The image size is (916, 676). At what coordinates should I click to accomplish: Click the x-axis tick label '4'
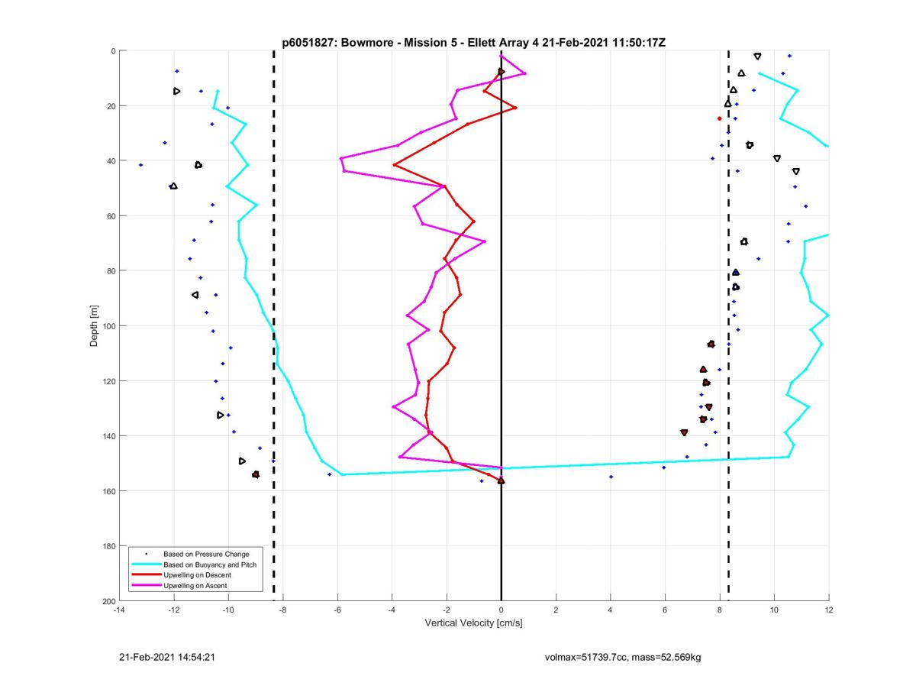[611, 610]
